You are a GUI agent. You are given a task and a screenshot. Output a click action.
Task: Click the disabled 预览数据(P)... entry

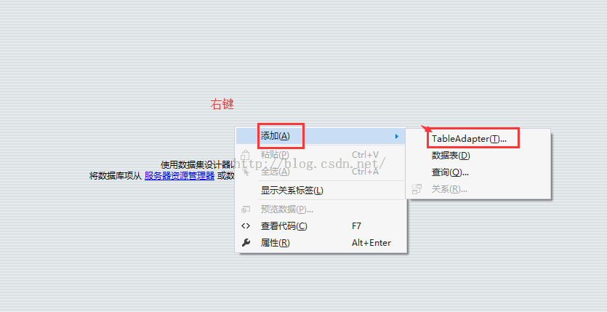click(x=321, y=209)
